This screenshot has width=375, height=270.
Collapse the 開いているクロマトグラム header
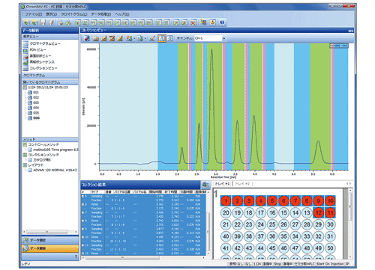50,82
